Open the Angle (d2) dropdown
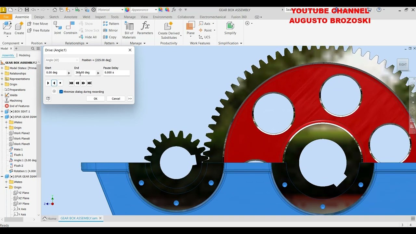416x234 pixels. click(x=62, y=60)
